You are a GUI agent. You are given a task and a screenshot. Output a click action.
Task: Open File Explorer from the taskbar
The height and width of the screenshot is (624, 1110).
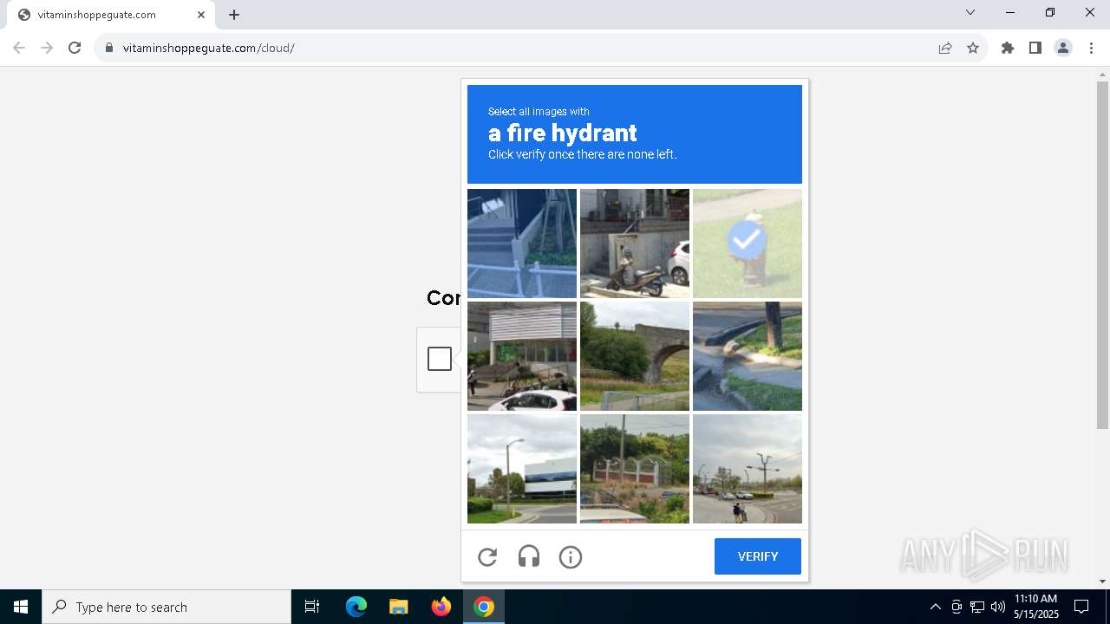pyautogui.click(x=398, y=607)
